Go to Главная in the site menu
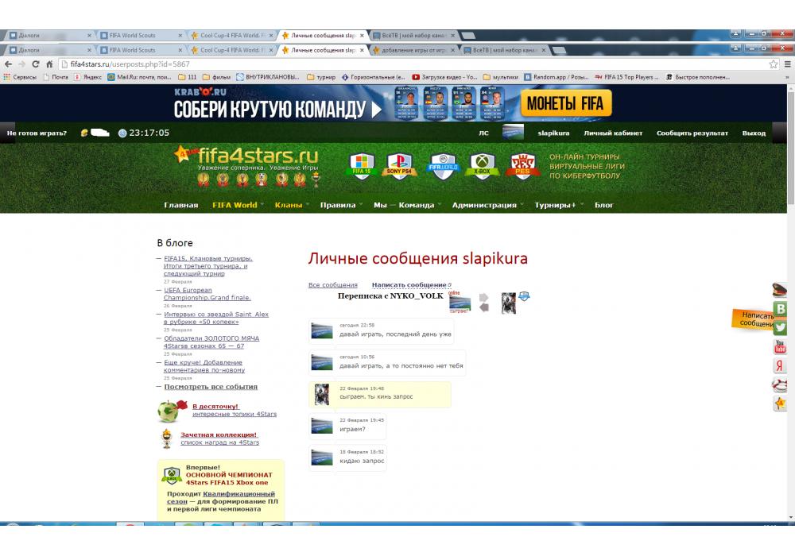This screenshot has width=795, height=556. [181, 205]
